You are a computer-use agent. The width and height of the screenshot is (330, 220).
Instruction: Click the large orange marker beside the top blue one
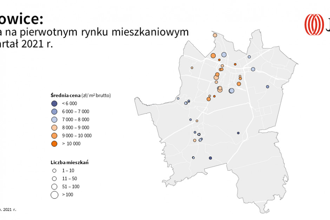(x=213, y=56)
